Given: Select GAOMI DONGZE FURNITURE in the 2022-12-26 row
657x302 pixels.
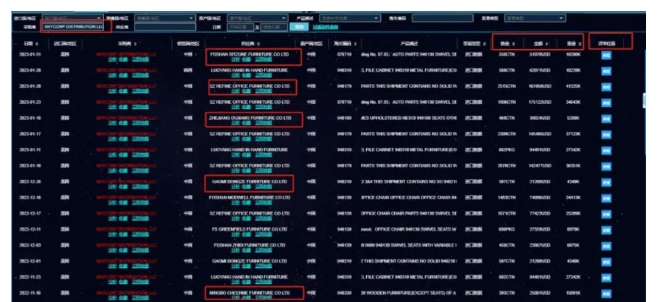Looking at the screenshot, I should click(249, 182).
